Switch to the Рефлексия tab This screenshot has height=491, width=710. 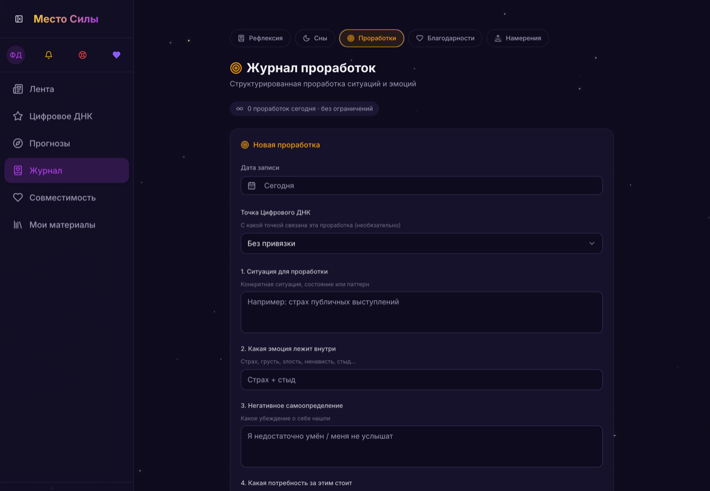[260, 38]
